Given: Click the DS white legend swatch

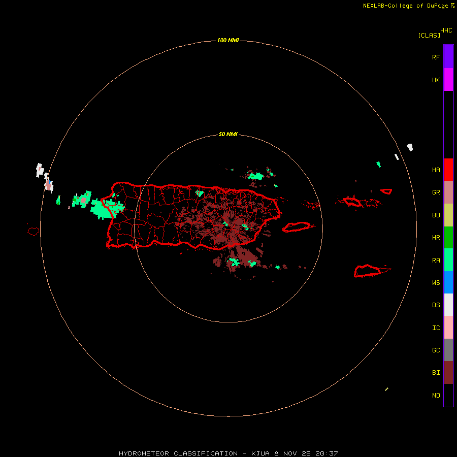Looking at the screenshot, I should click(x=448, y=305).
